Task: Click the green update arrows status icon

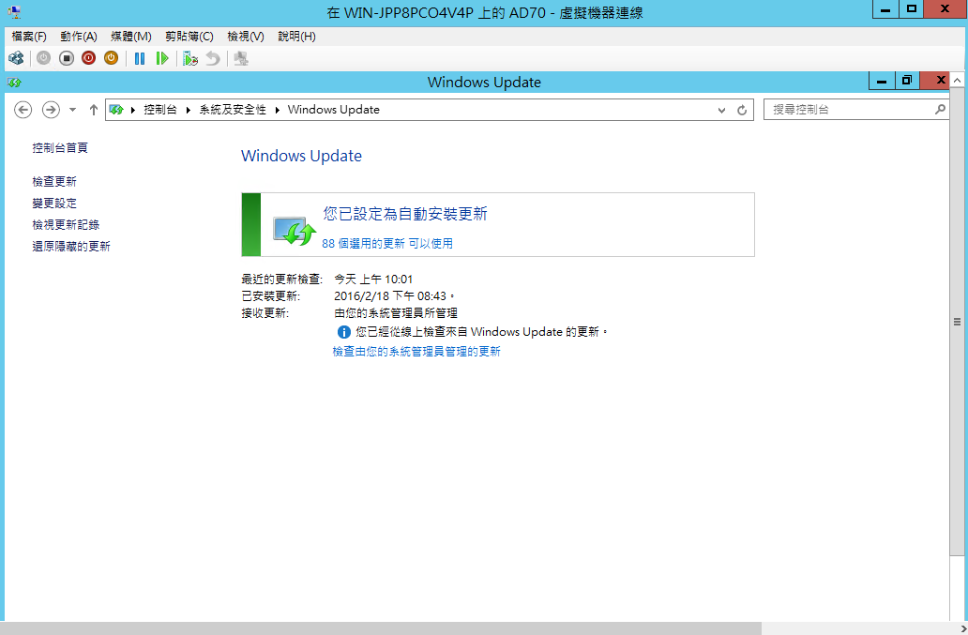Action: 295,231
